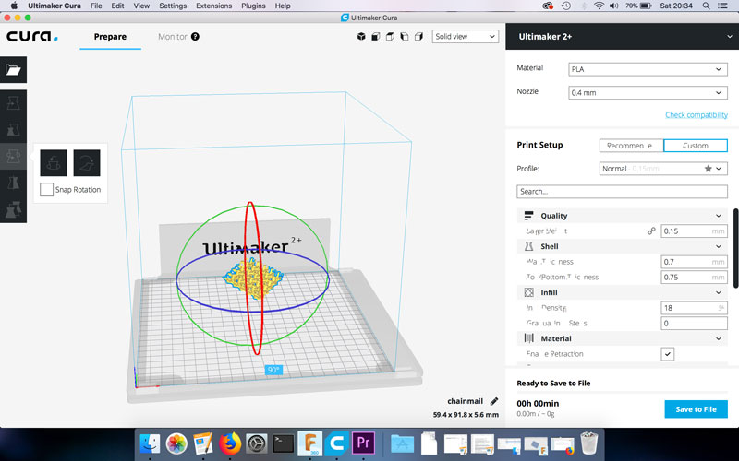Open Fusion 360 from the dock
The width and height of the screenshot is (739, 461).
pyautogui.click(x=309, y=443)
